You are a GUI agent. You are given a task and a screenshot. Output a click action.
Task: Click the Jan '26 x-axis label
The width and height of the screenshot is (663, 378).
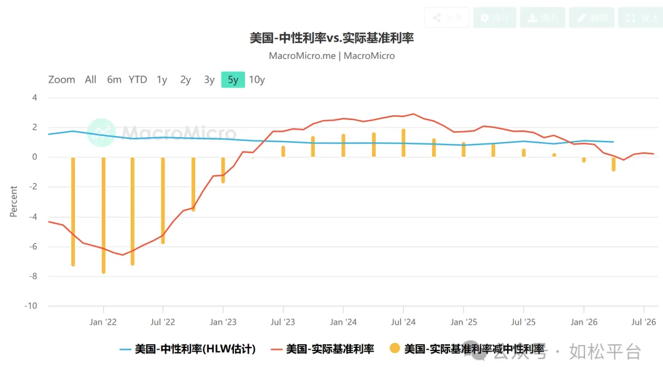(x=584, y=322)
